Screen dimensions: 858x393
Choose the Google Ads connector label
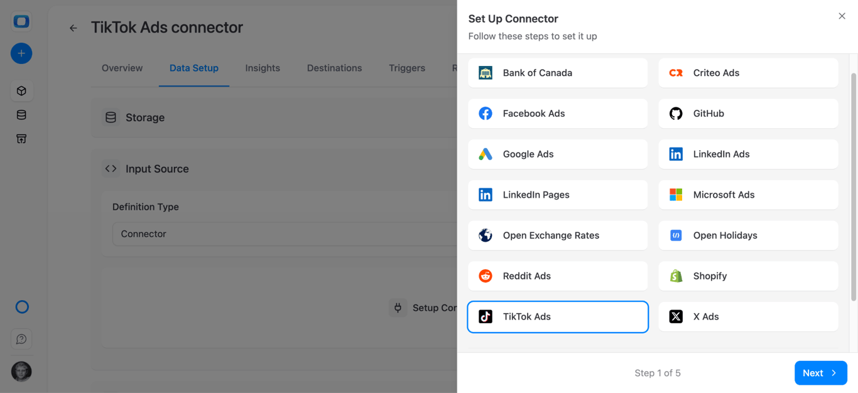point(528,154)
